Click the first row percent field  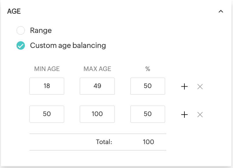click(148, 86)
